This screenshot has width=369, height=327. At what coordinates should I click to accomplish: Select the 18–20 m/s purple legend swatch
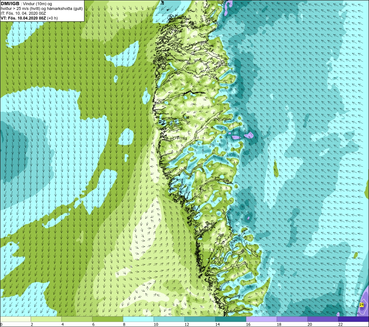292,319
